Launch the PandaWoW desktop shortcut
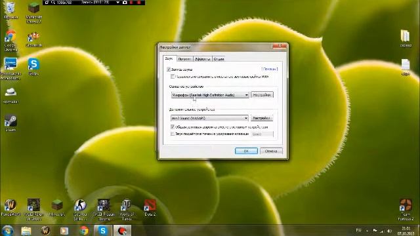The height and width of the screenshot is (236, 420). tap(10, 208)
